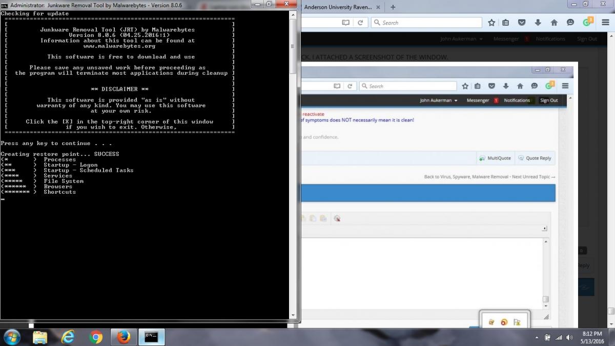Switch to the command prompt taskbar button

[152, 337]
